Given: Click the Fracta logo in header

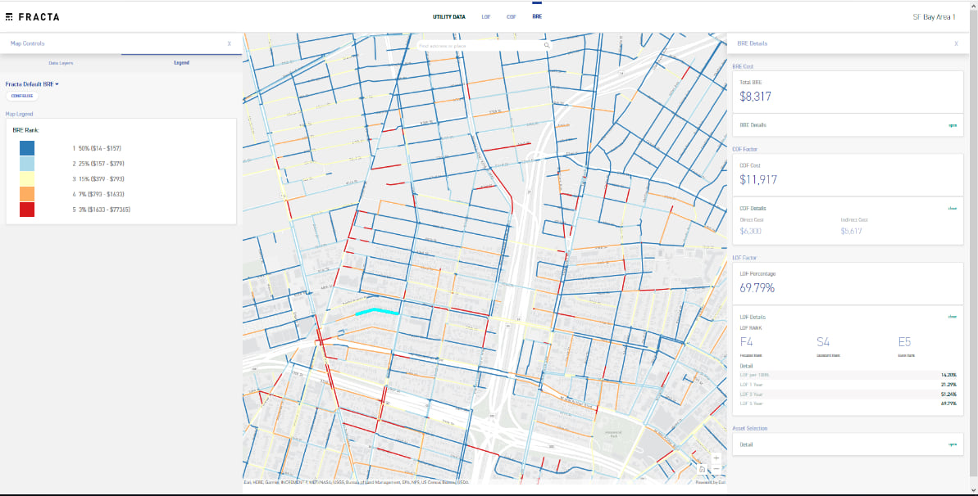Looking at the screenshot, I should click(33, 17).
